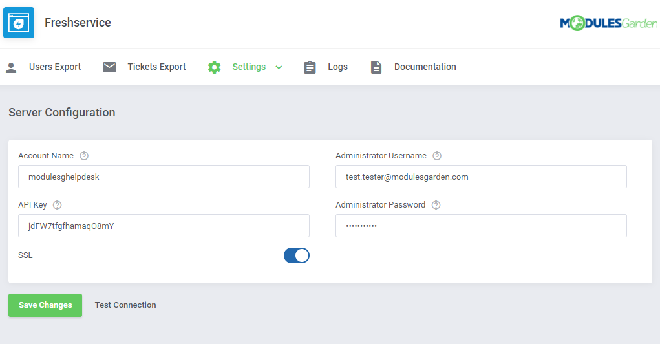Click the Documentation page icon
660x344 pixels.
376,67
